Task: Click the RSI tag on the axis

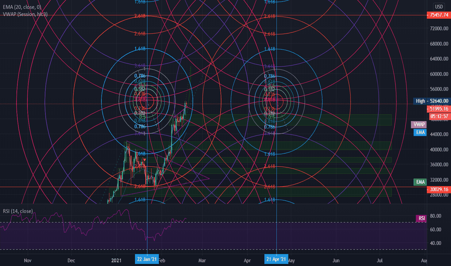Action: pos(421,218)
